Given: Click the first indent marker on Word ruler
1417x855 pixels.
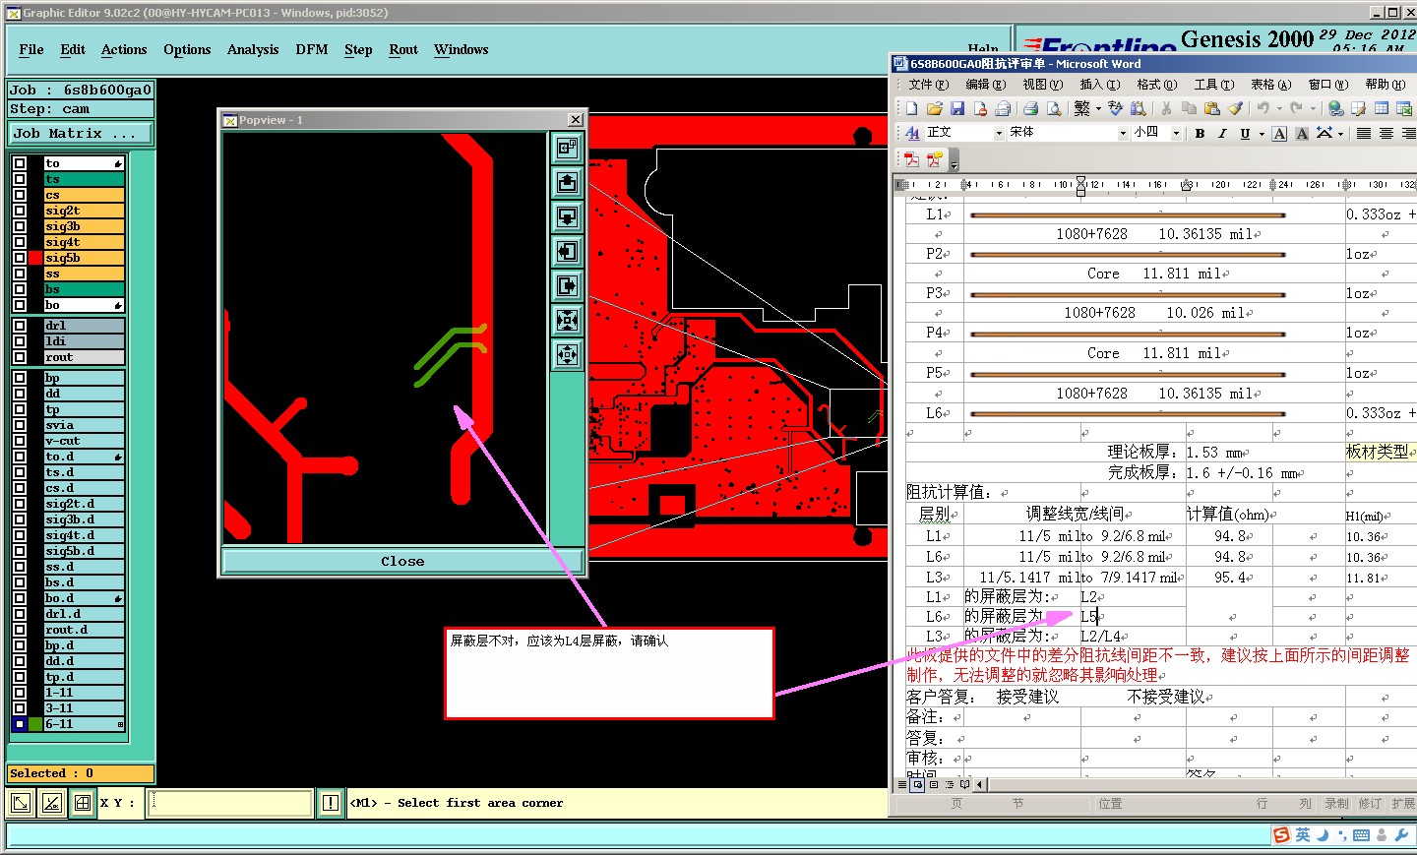Looking at the screenshot, I should [x=1080, y=185].
